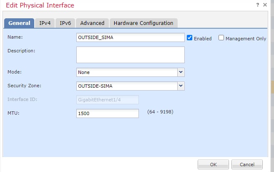Click the MTU field with 1500
Screen dimensions: 274x172
coord(108,113)
